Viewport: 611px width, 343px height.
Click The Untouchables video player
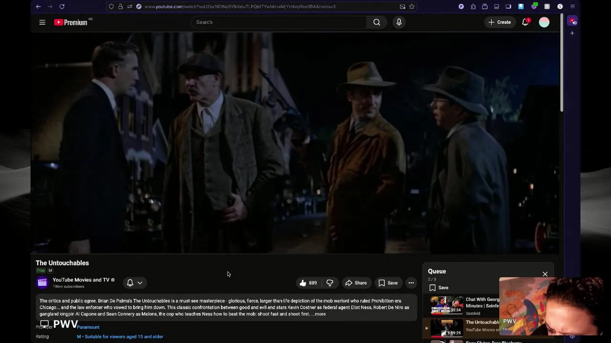coord(295,143)
